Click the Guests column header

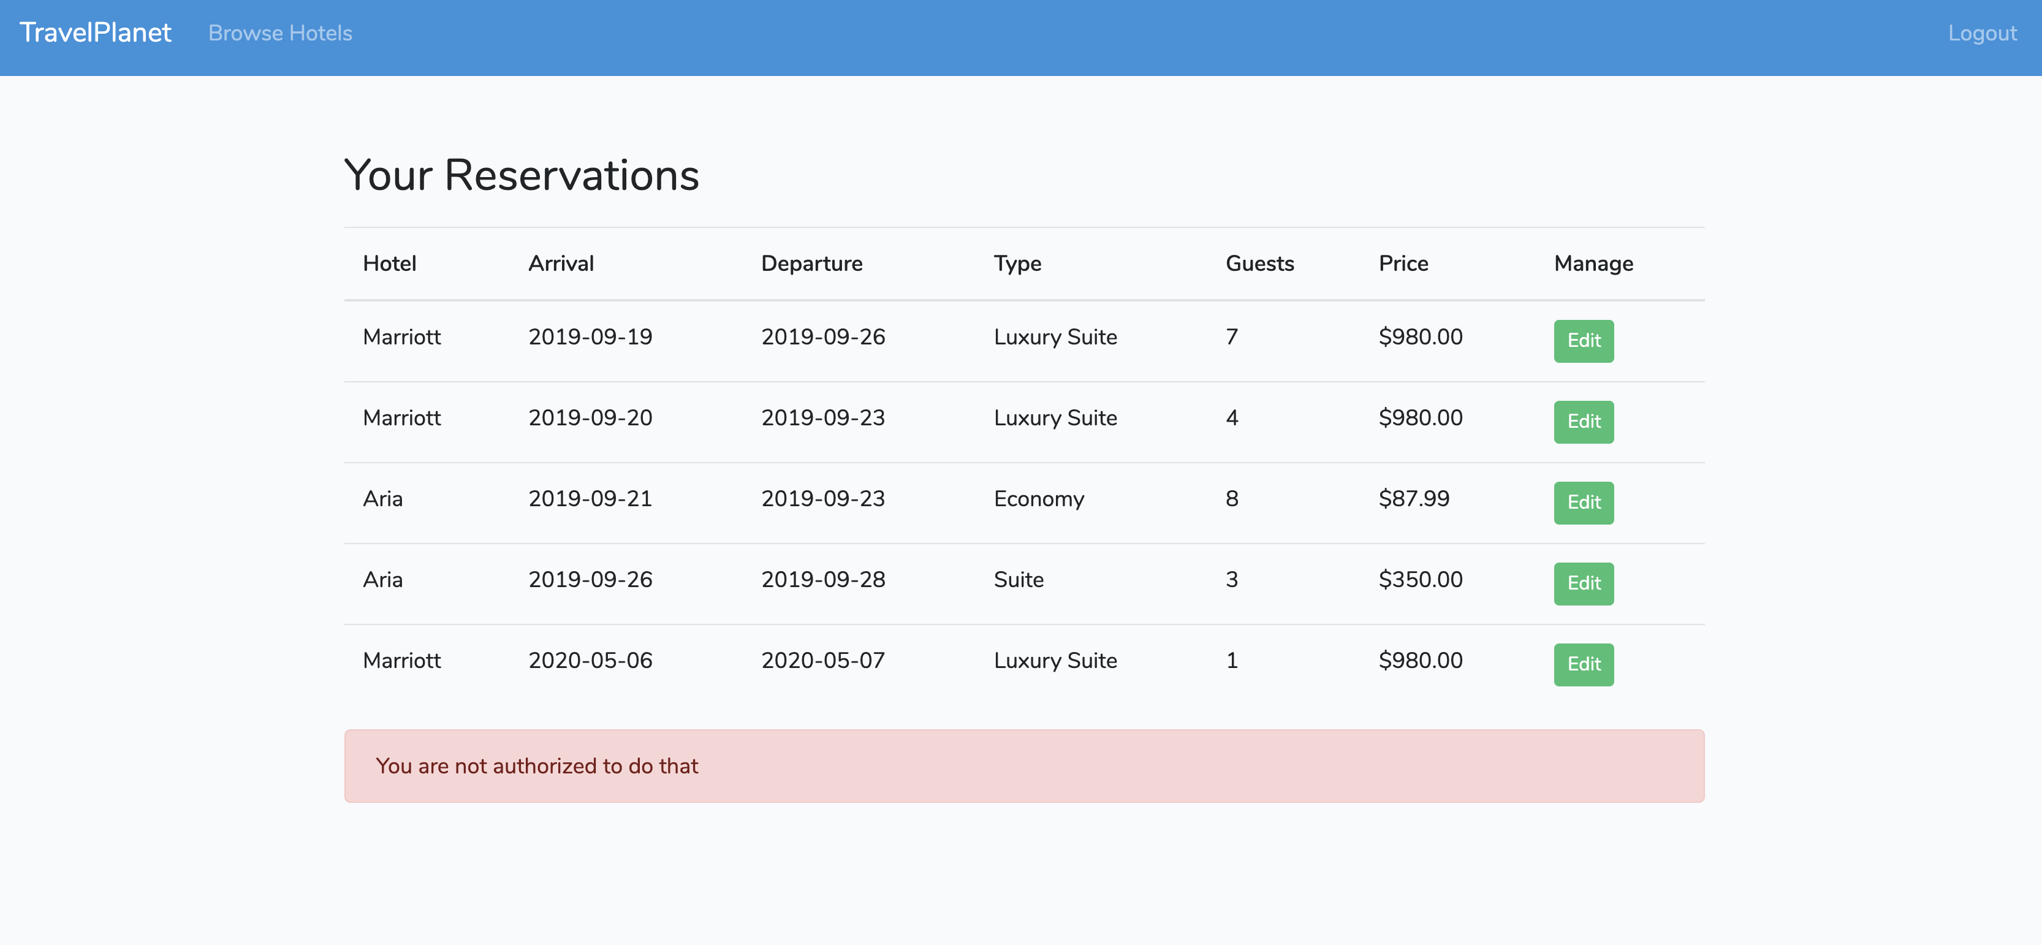[1259, 263]
